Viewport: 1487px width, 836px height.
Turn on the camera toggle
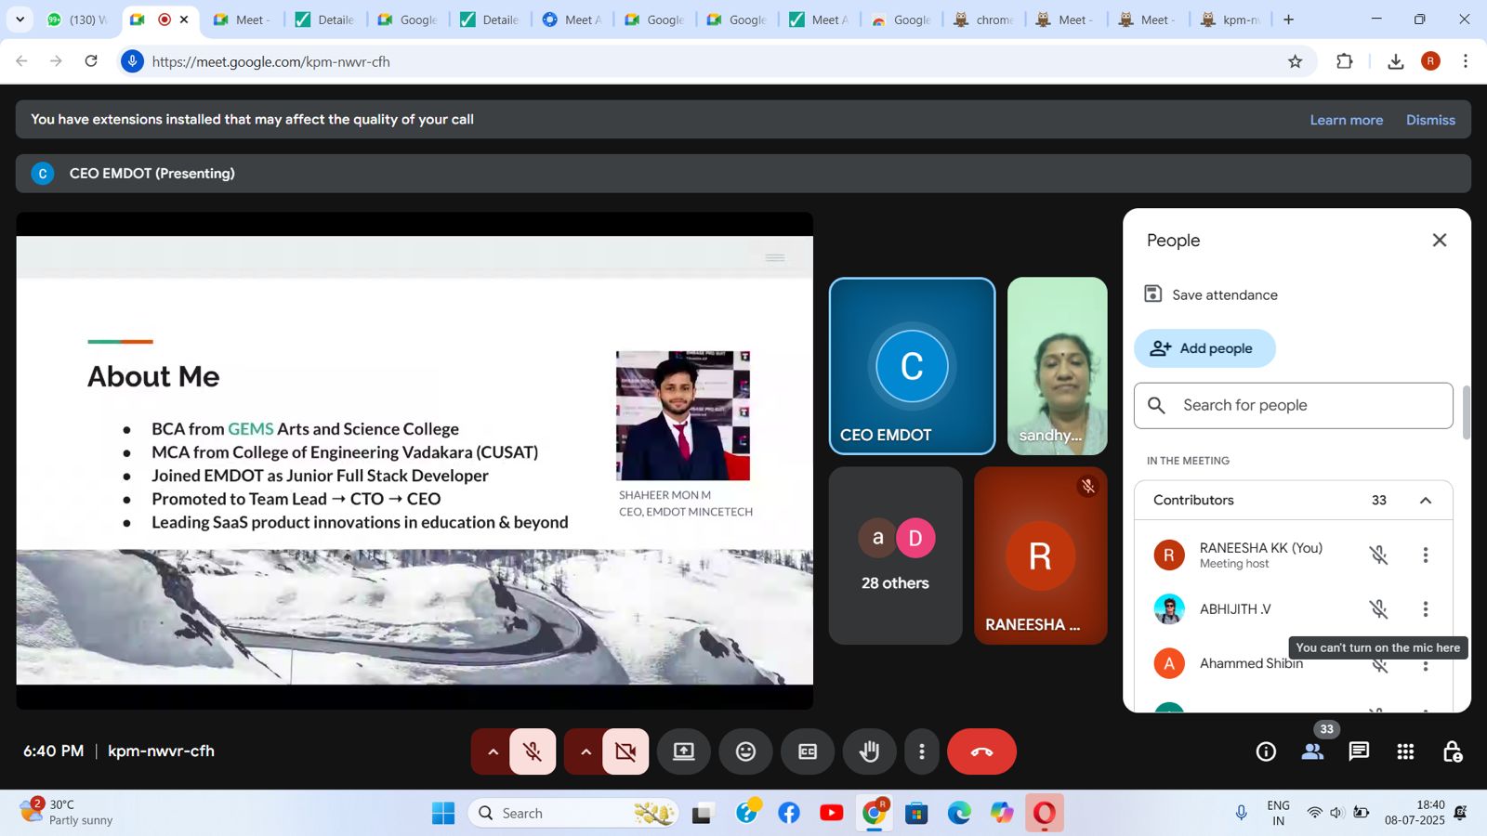tap(625, 751)
